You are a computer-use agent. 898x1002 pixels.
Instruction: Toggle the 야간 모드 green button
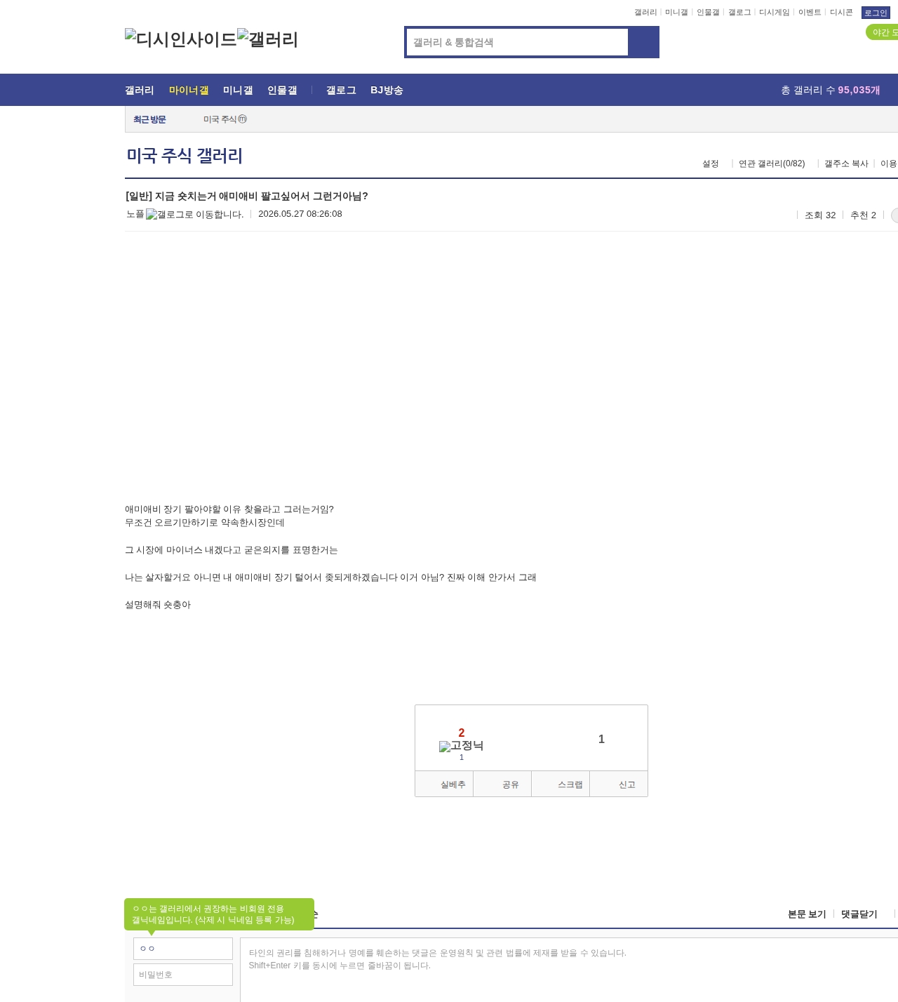pyautogui.click(x=883, y=32)
